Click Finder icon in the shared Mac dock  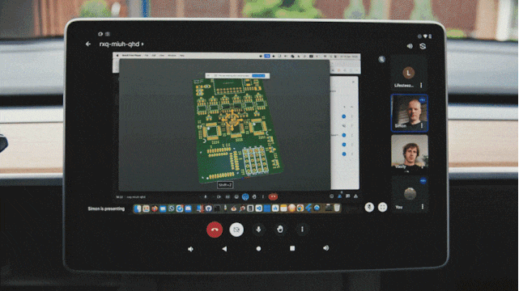click(138, 209)
